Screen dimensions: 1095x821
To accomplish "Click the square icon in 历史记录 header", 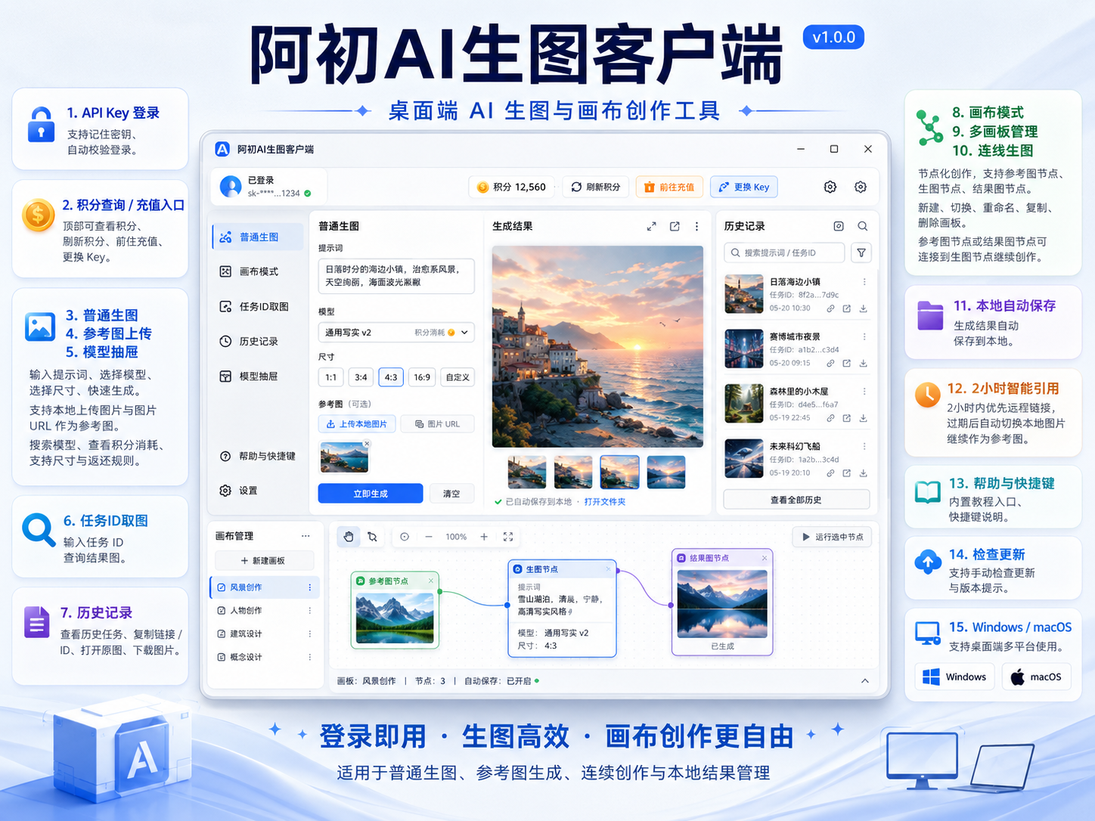I will tap(839, 226).
